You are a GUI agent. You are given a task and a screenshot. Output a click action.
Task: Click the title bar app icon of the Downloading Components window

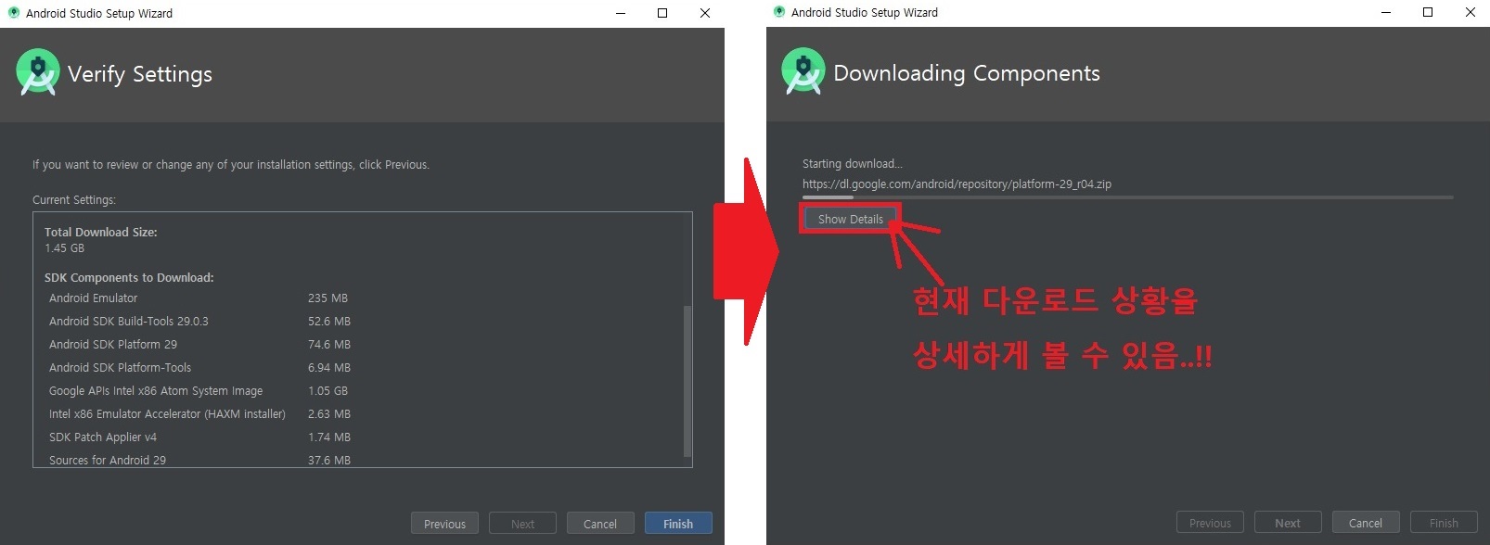point(778,12)
